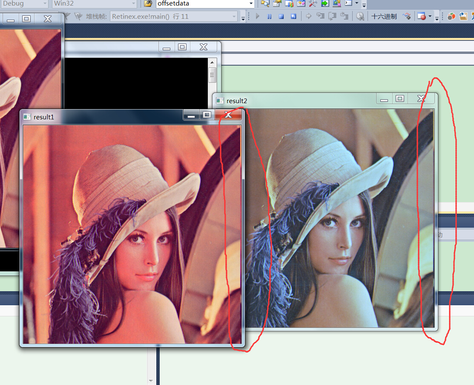
Task: Click the Step Out icon
Action: (344, 16)
